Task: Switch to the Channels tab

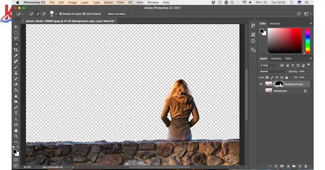Action: click(276, 59)
